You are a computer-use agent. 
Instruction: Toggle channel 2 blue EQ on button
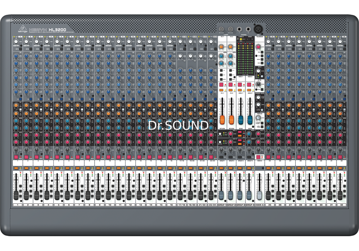pyautogui.click(x=31, y=99)
